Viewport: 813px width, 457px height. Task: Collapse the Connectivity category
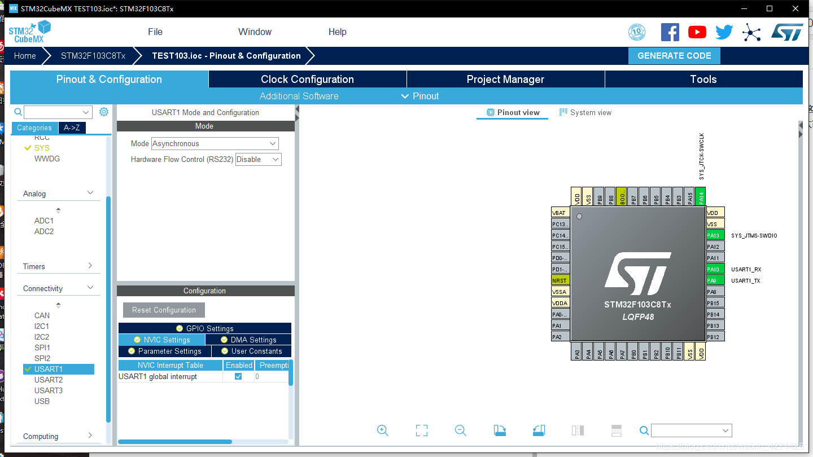[x=90, y=288]
